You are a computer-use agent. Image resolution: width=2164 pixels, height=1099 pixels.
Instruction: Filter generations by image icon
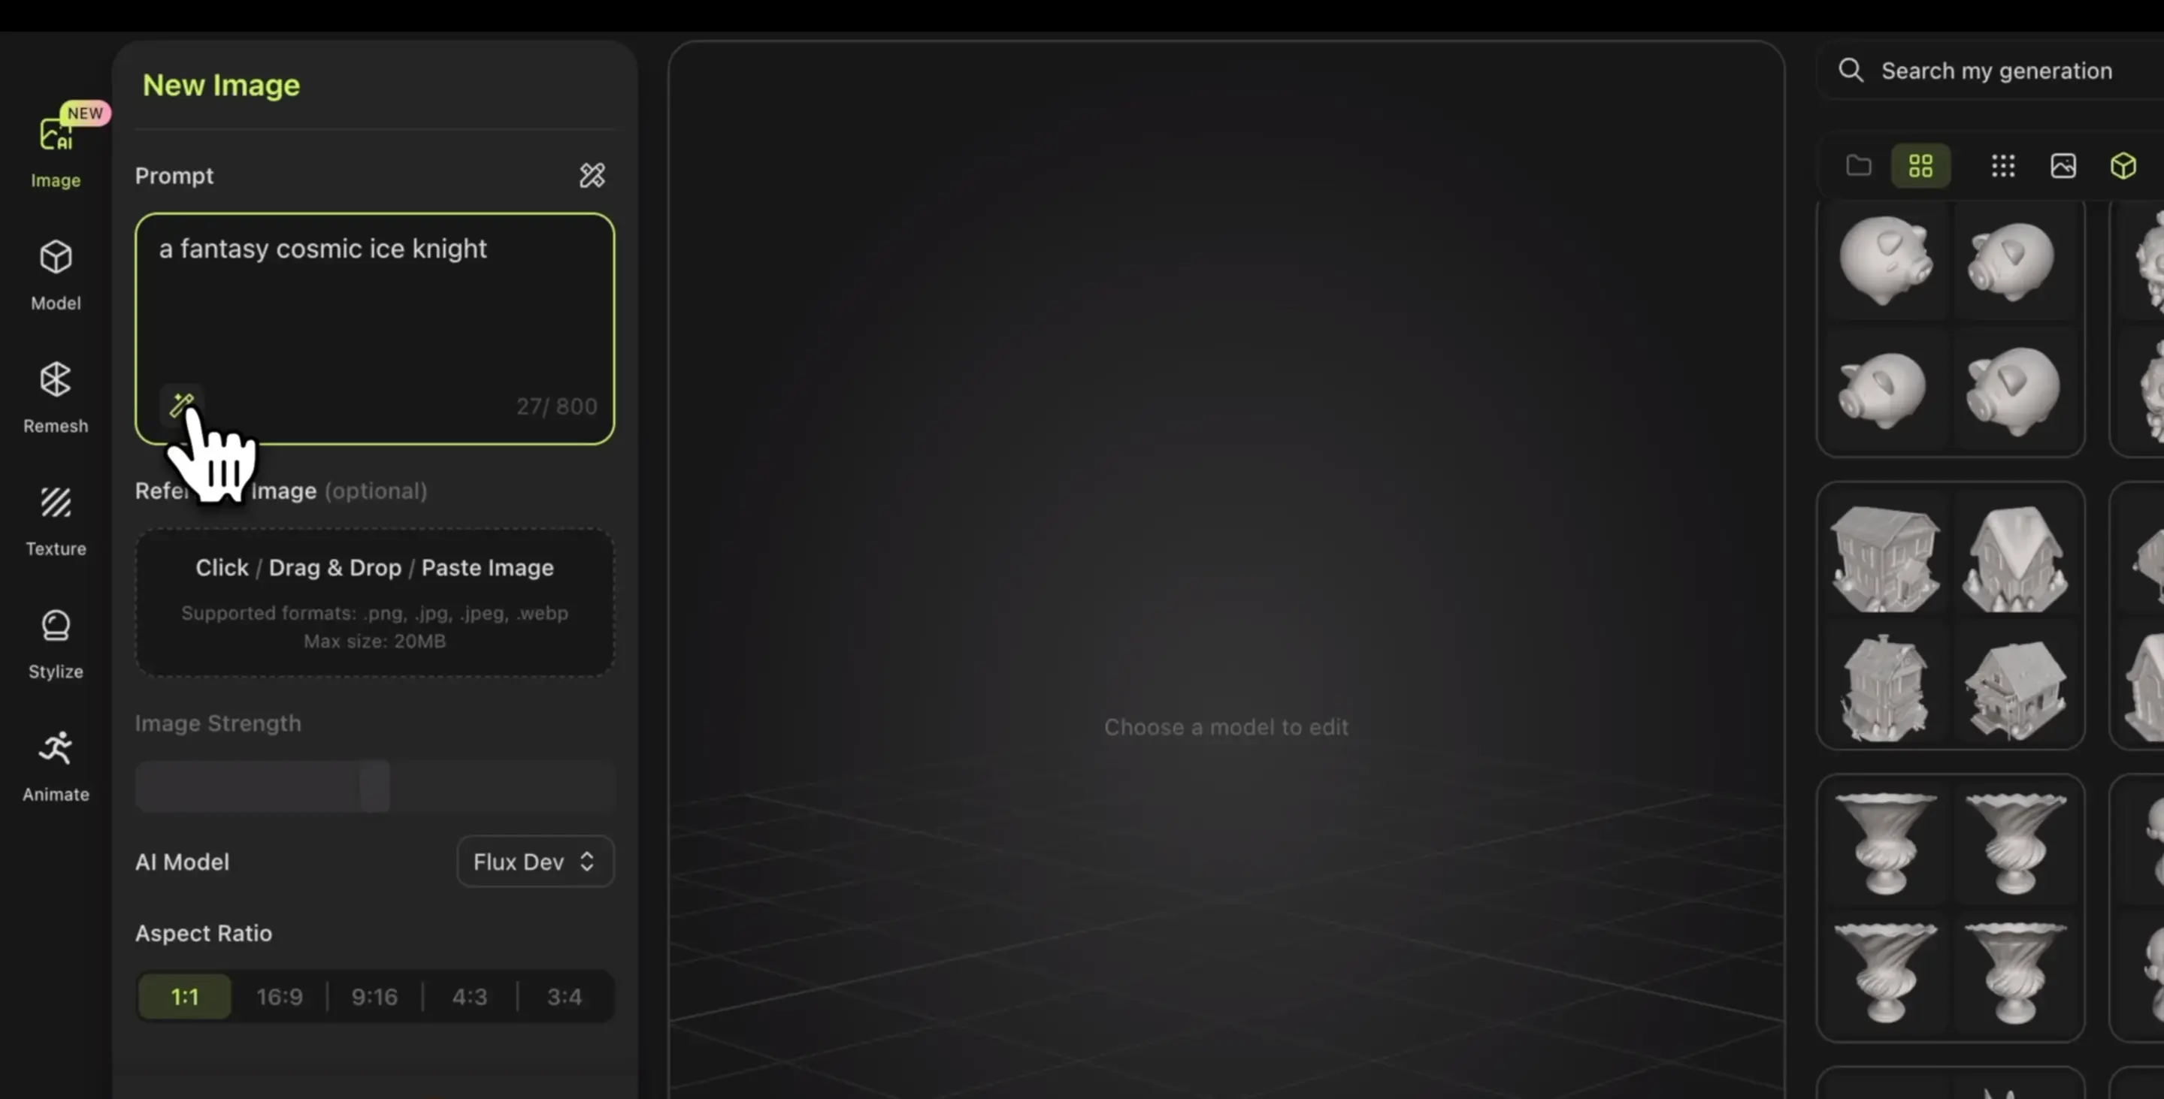click(x=2063, y=165)
